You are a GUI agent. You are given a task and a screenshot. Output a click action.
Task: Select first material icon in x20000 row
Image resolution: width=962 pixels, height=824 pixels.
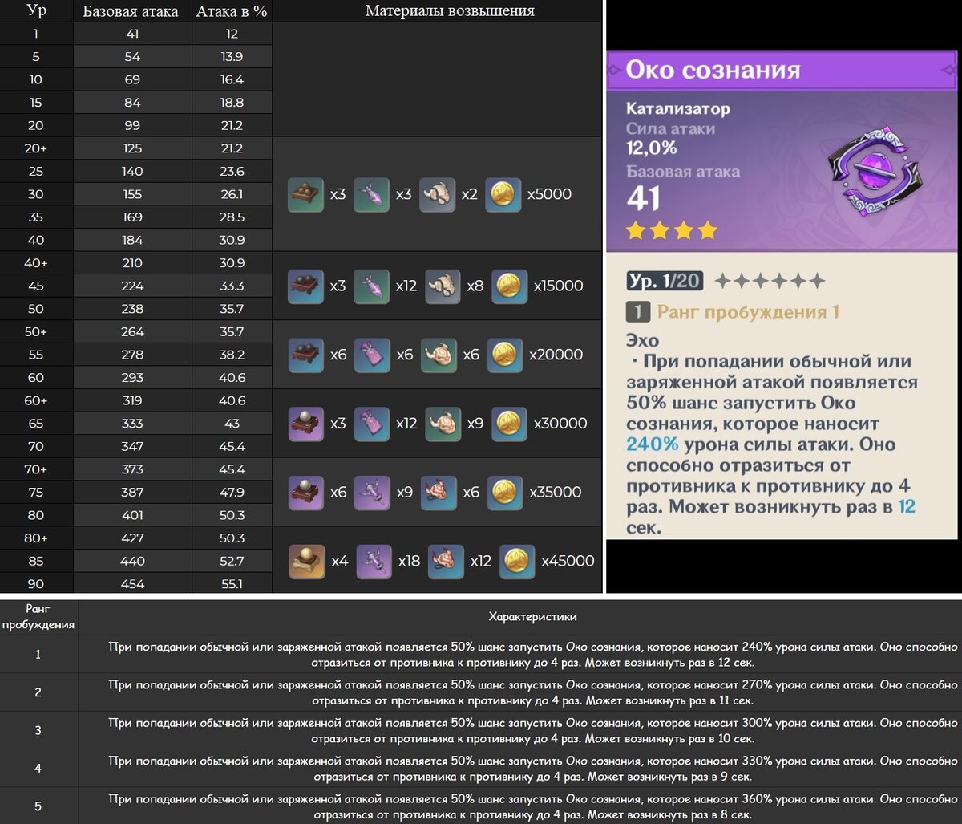pos(305,355)
